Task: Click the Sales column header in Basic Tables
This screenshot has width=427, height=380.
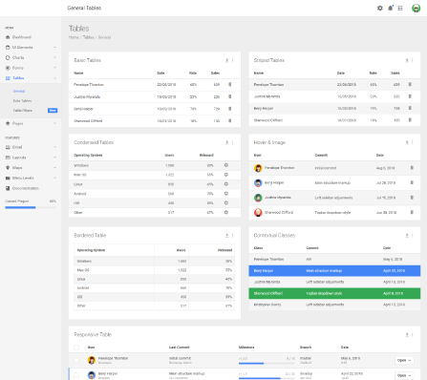Action: pyautogui.click(x=215, y=73)
